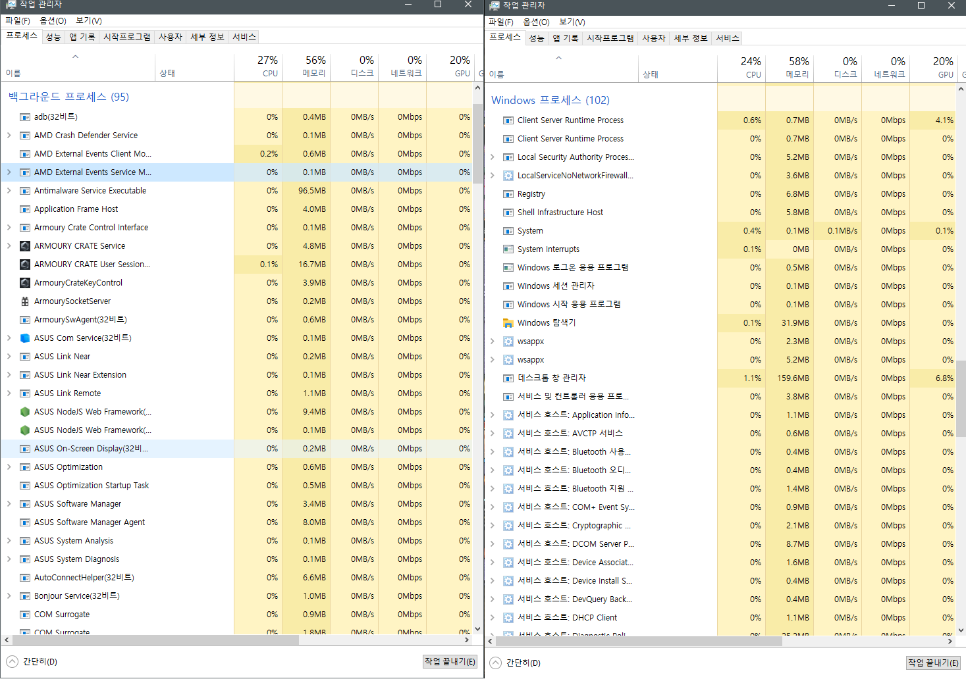Click the LocalServiceNoNetworkFirewall gear icon
966x683 pixels.
(508, 176)
